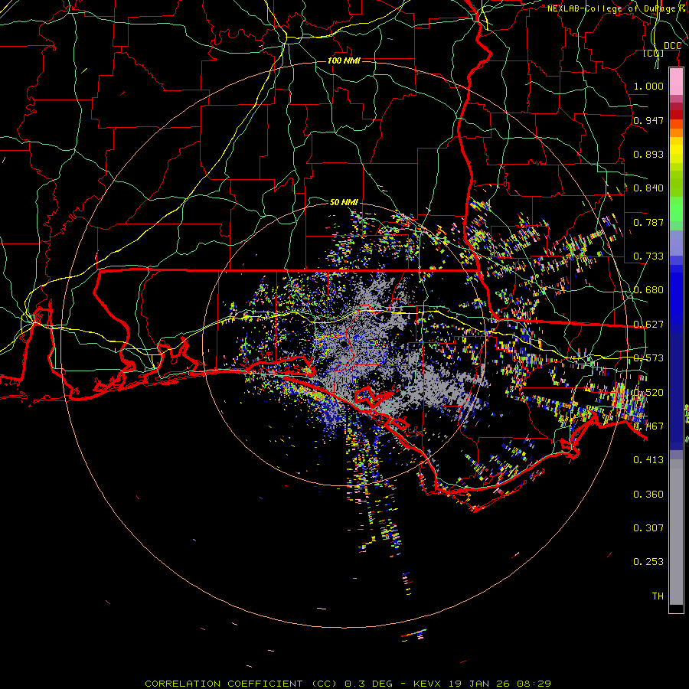Select the 0.467 scale value

pyautogui.click(x=648, y=426)
